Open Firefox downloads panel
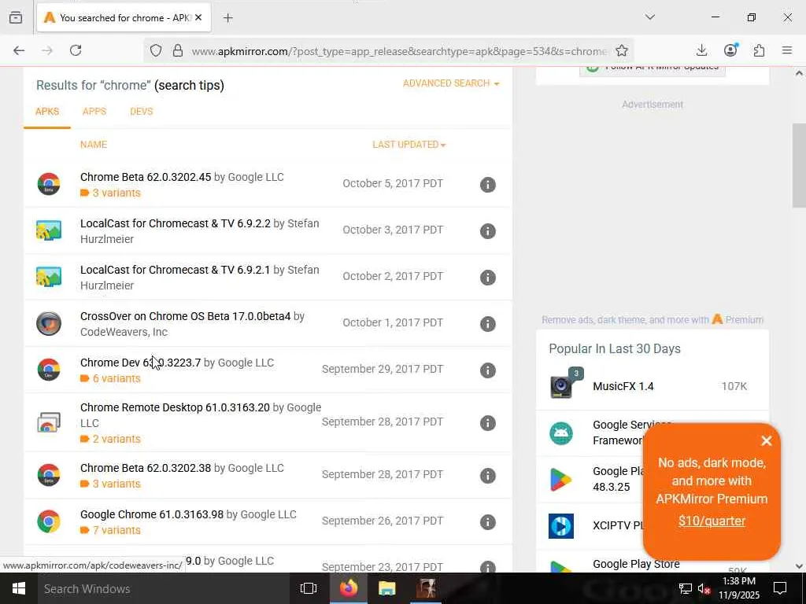This screenshot has height=604, width=806. click(701, 50)
